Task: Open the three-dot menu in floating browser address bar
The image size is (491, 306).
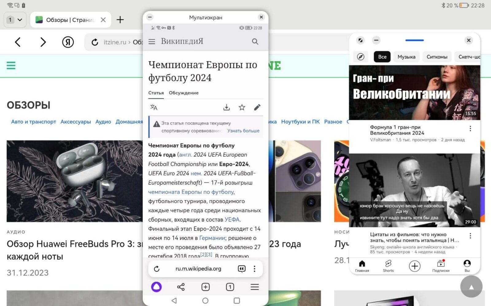Action: pos(254,269)
